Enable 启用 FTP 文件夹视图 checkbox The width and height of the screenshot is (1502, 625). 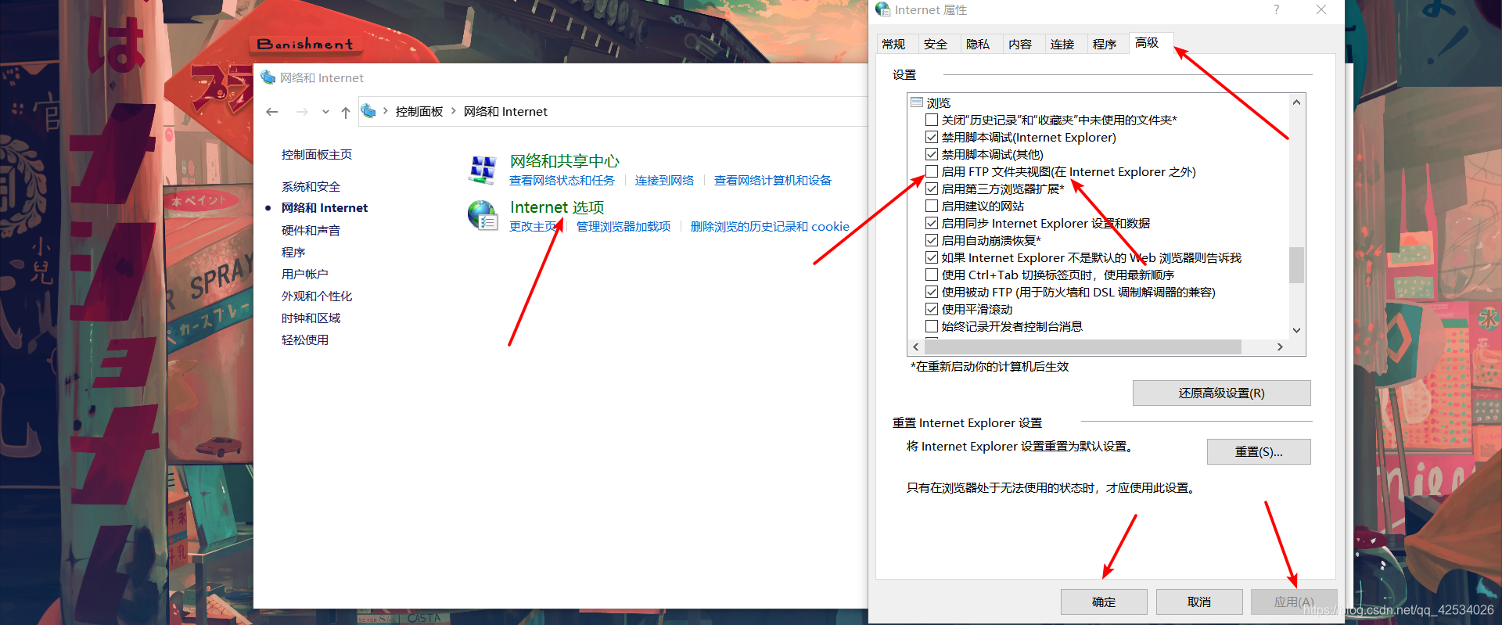pyautogui.click(x=932, y=171)
